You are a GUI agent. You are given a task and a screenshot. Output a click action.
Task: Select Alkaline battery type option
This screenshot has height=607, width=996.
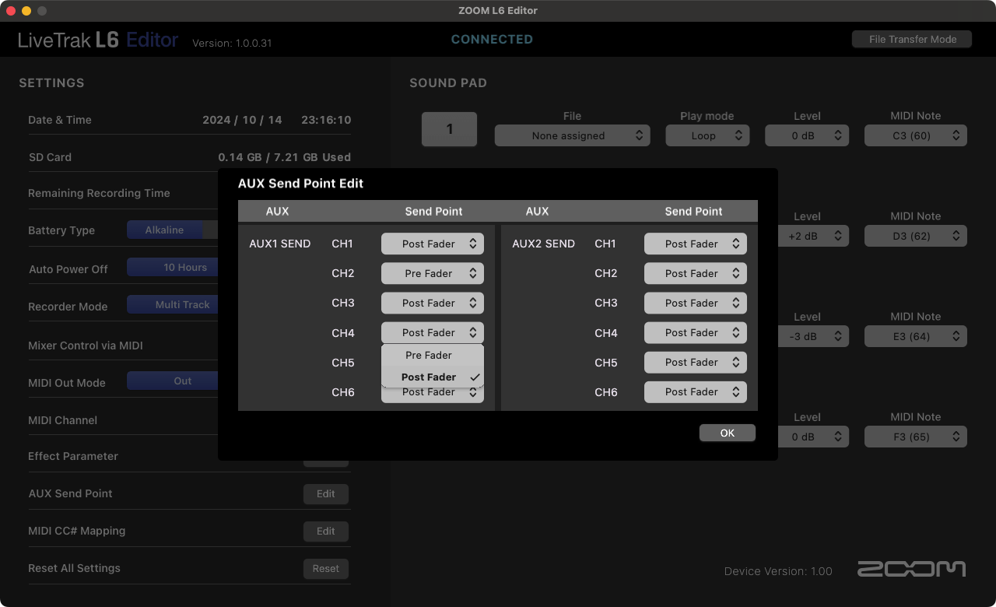point(165,230)
